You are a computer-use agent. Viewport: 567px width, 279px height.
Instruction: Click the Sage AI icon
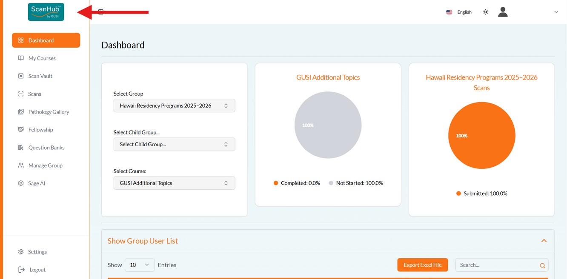(x=21, y=183)
